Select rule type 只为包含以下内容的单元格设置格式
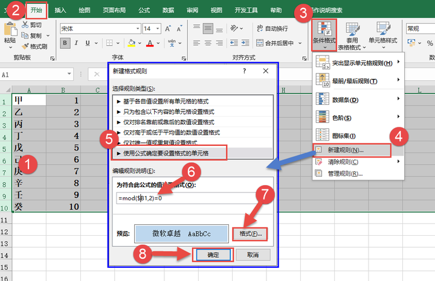The height and width of the screenshot is (281, 435). (x=193, y=112)
